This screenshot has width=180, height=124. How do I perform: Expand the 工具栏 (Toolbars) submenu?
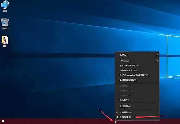coord(137,55)
